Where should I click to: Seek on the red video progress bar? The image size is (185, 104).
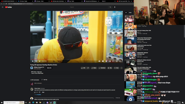click(76, 59)
